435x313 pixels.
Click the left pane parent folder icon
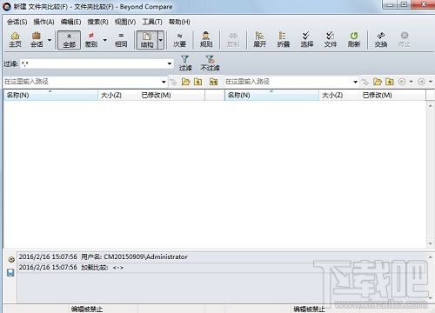(198, 82)
